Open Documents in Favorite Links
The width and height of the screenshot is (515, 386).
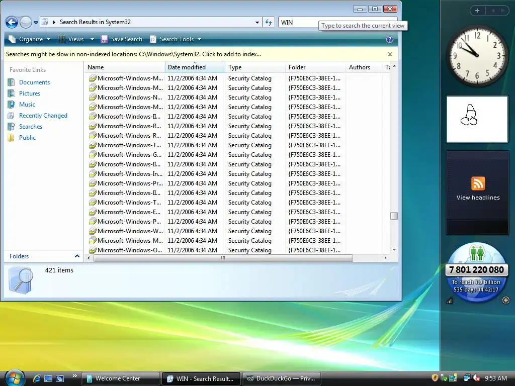(x=34, y=82)
